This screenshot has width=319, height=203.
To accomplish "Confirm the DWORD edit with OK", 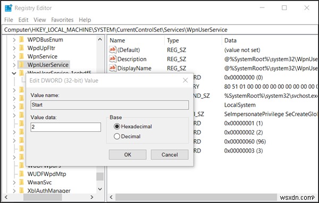I will tap(128, 155).
